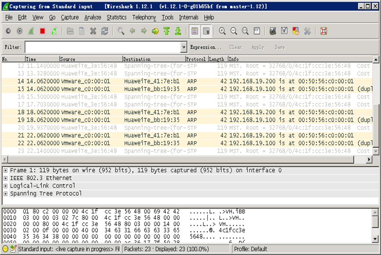Expand the IEEE 802.3 Ethernet node
Viewport: 381px width, 255px height.
point(5,178)
